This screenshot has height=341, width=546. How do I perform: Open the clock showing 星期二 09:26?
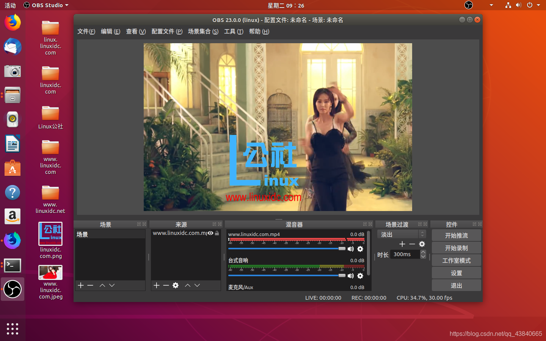tap(286, 5)
